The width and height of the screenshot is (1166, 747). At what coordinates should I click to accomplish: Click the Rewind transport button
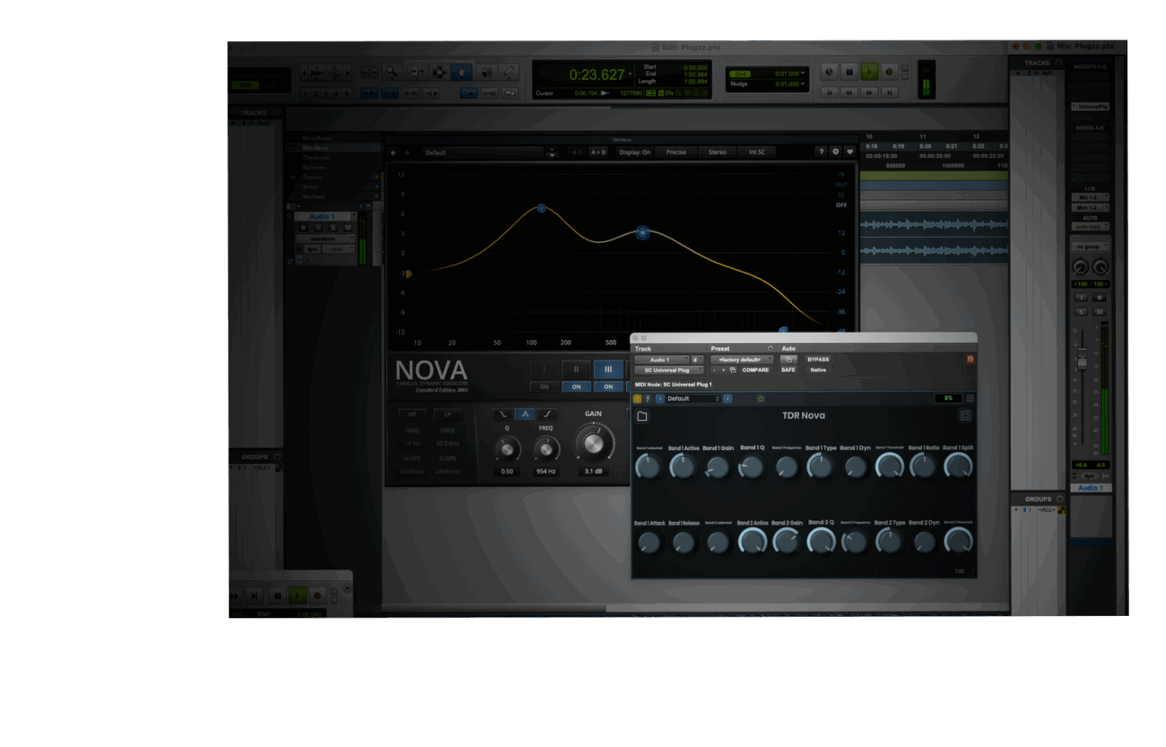[x=849, y=92]
